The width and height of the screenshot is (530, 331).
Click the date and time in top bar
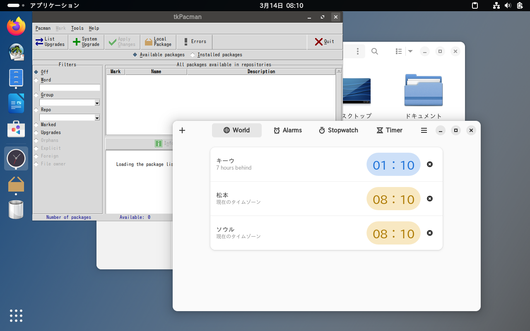282,6
